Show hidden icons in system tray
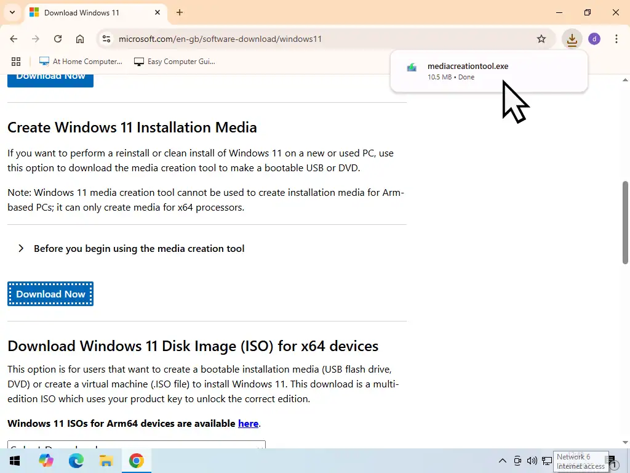630x473 pixels. [x=502, y=461]
